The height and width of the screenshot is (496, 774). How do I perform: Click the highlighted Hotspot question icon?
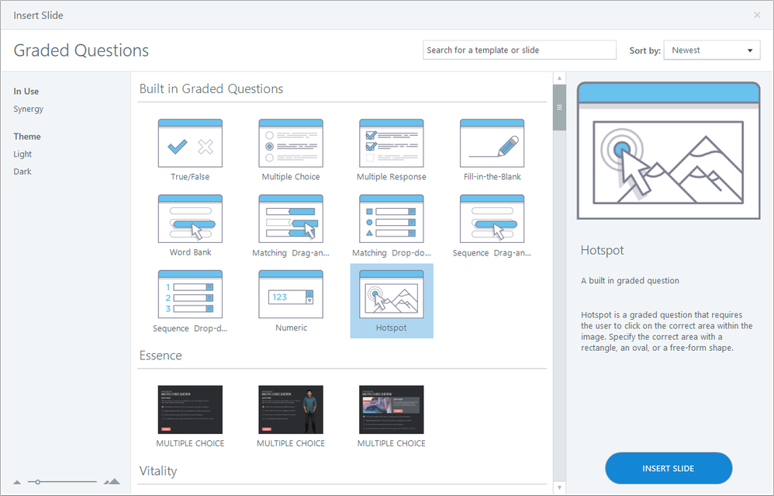click(392, 294)
